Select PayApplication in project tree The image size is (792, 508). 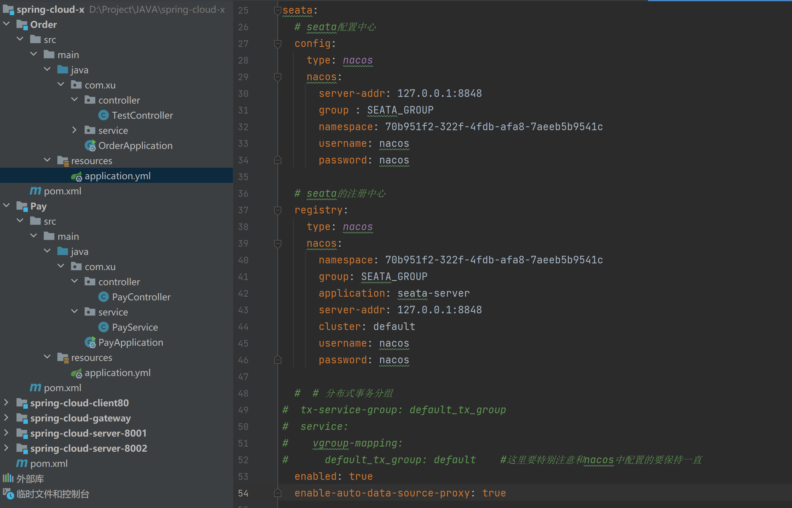click(x=117, y=342)
